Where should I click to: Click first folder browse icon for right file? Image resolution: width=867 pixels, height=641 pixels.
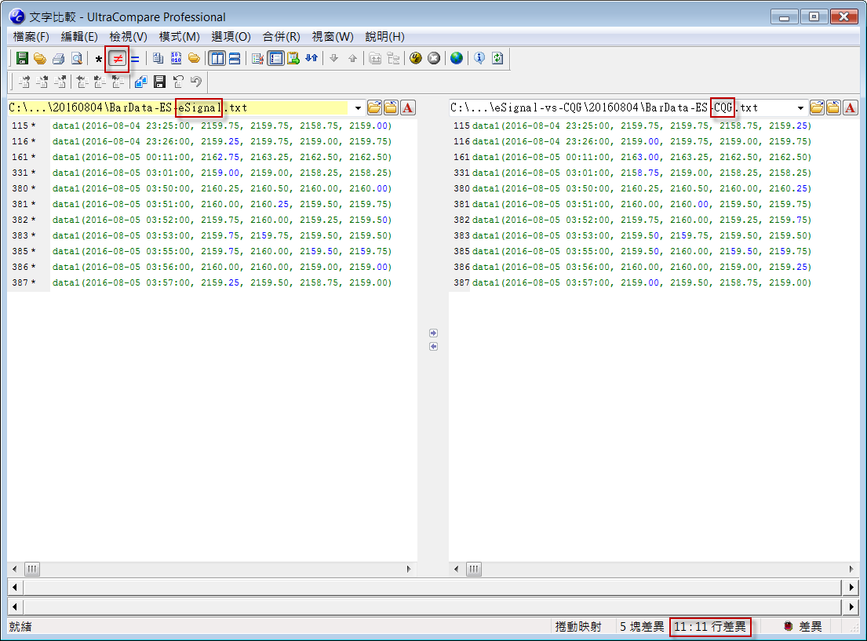pyautogui.click(x=817, y=107)
